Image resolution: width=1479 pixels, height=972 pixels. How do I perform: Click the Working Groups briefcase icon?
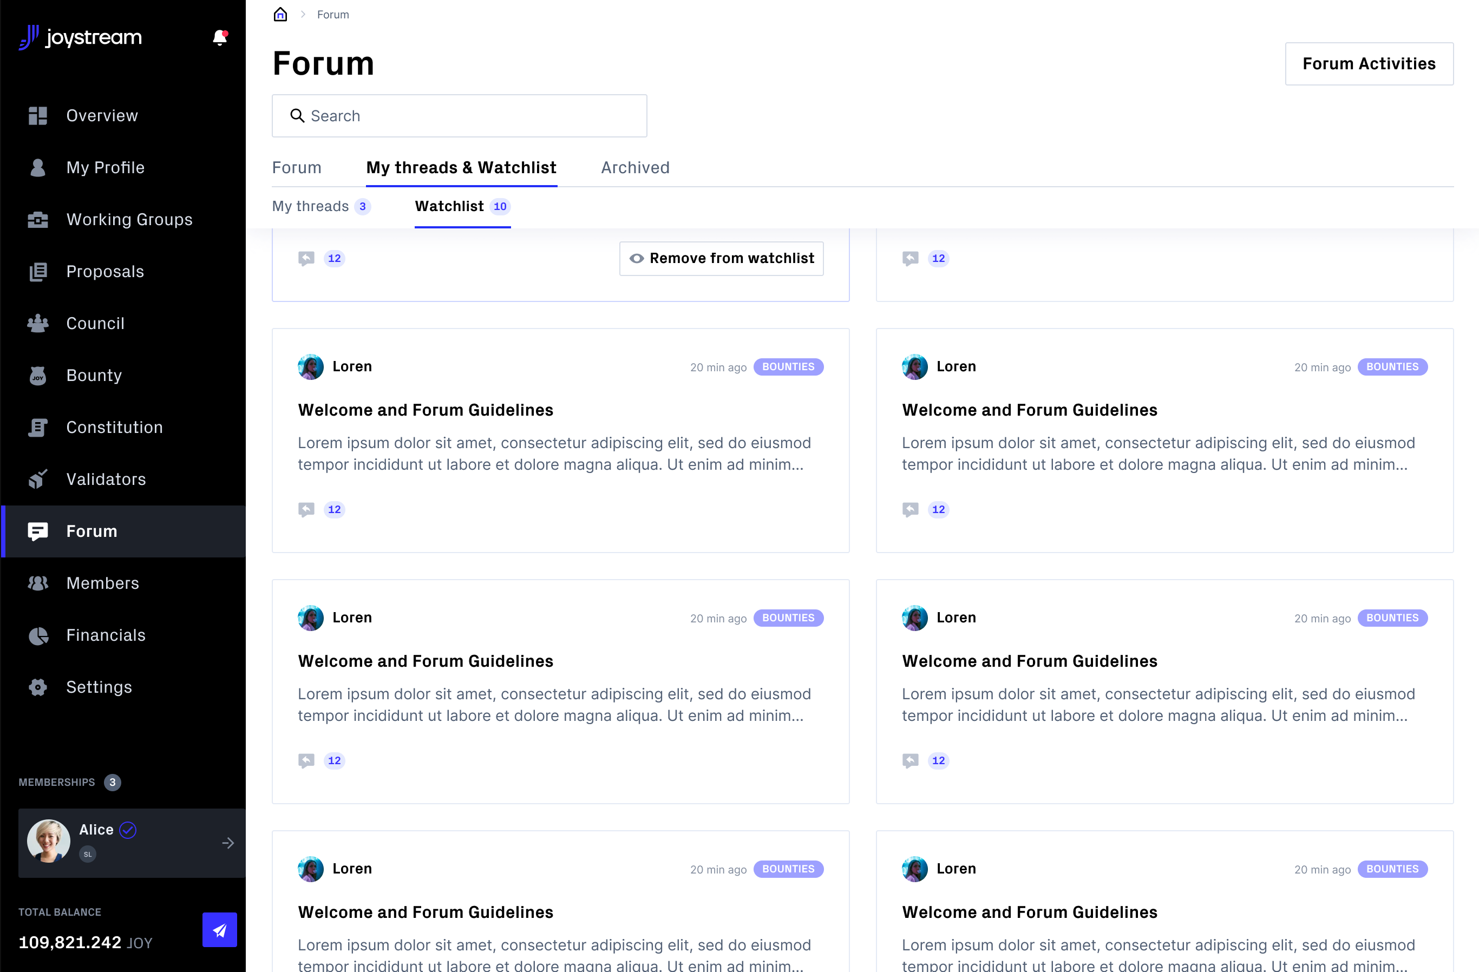pos(38,219)
